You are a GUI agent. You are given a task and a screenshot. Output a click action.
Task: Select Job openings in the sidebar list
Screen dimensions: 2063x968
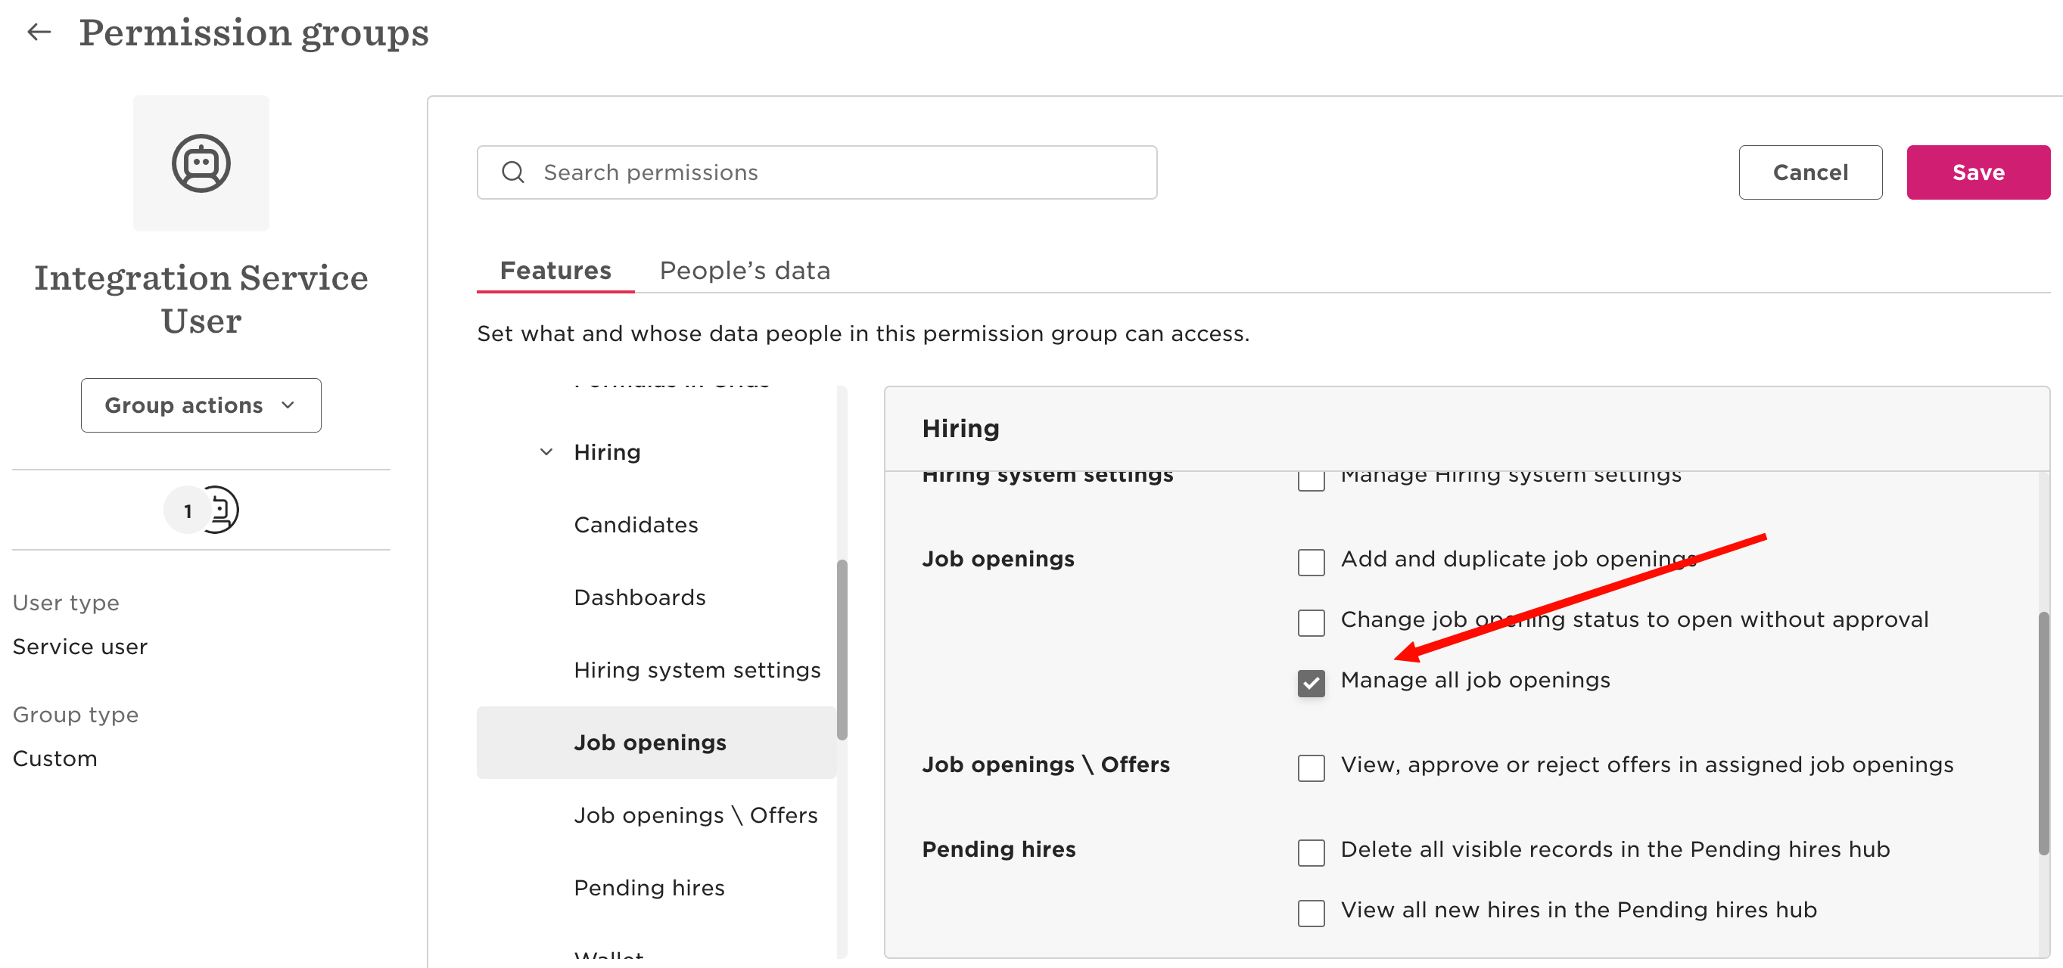[657, 743]
